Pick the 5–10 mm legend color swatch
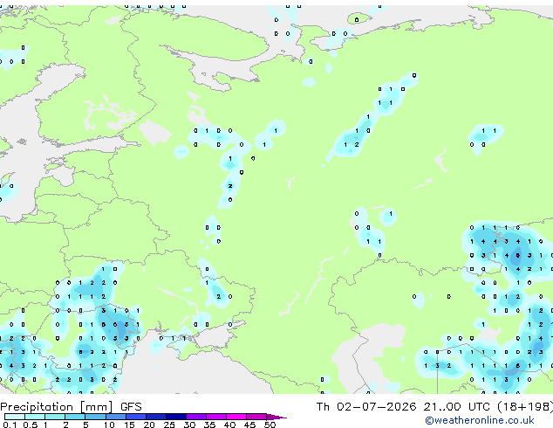 [x=96, y=417]
